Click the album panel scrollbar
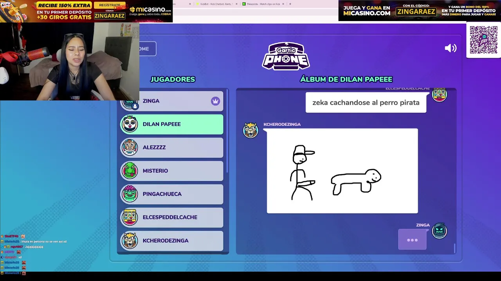This screenshot has height=281, width=501. click(x=454, y=248)
